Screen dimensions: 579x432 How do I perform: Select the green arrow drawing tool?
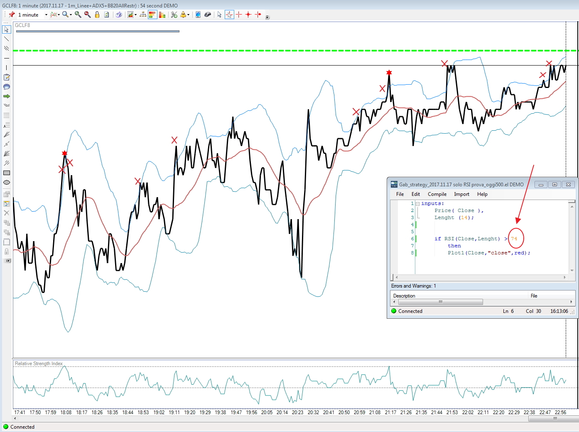pos(6,96)
